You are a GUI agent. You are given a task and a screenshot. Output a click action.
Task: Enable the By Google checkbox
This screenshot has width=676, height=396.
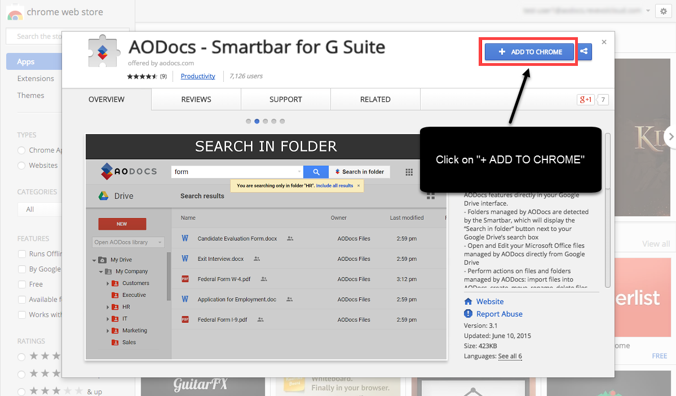click(21, 269)
